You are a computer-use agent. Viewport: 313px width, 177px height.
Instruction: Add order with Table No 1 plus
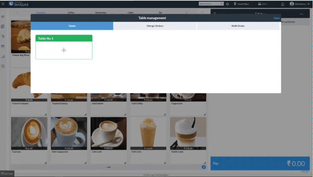click(64, 50)
